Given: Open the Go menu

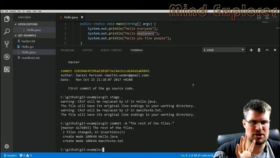Looking at the screenshot, I should (23, 11).
